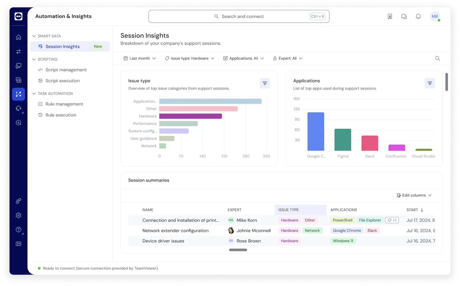Click the table horizontal scrollbar thumb
This screenshot has width=460, height=286.
[238, 250]
